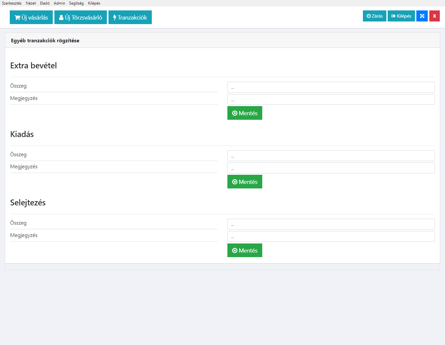Click the Kiadás Megjegyzés text field
Viewport: 445px width, 345px height.
click(331, 168)
